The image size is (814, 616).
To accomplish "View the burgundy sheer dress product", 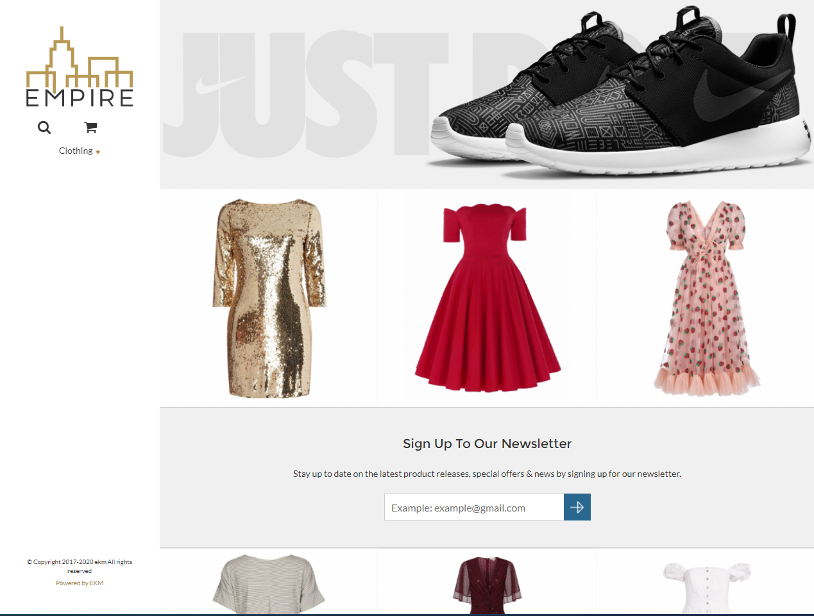I will click(x=487, y=585).
